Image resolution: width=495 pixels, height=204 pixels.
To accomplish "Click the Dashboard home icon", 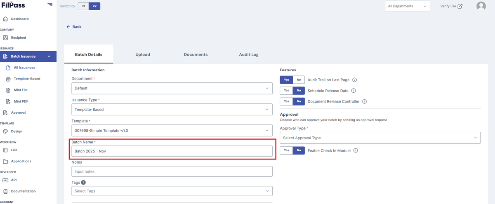I will (x=5, y=19).
